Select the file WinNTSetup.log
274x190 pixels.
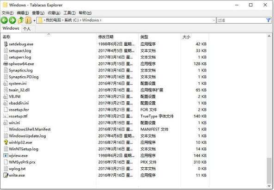(24, 149)
